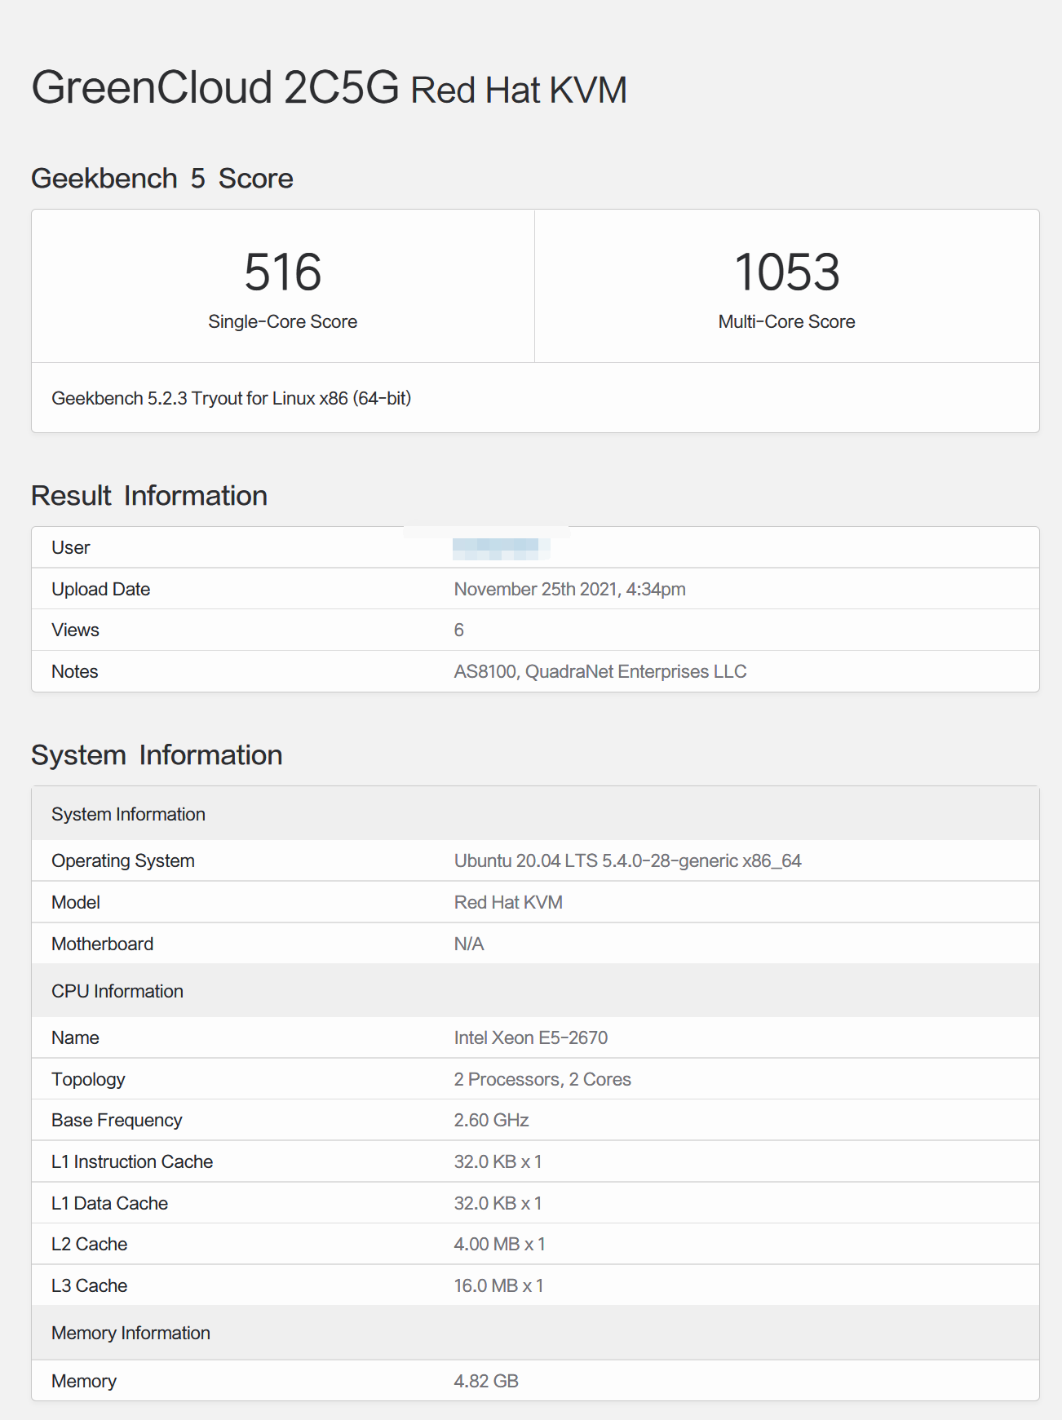The height and width of the screenshot is (1420, 1062).
Task: Click the 'L2 Cache' label
Action: coord(89,1245)
